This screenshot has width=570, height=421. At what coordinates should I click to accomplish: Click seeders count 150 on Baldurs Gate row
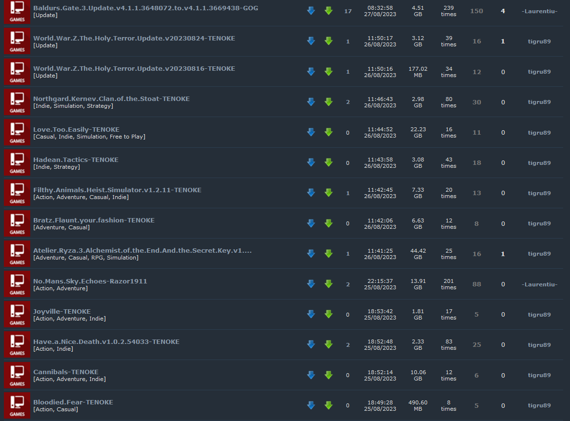[x=477, y=11]
